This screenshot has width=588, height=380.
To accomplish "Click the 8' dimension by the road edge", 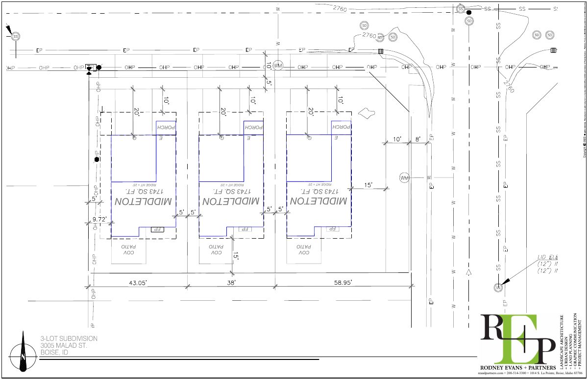I will pyautogui.click(x=417, y=139).
